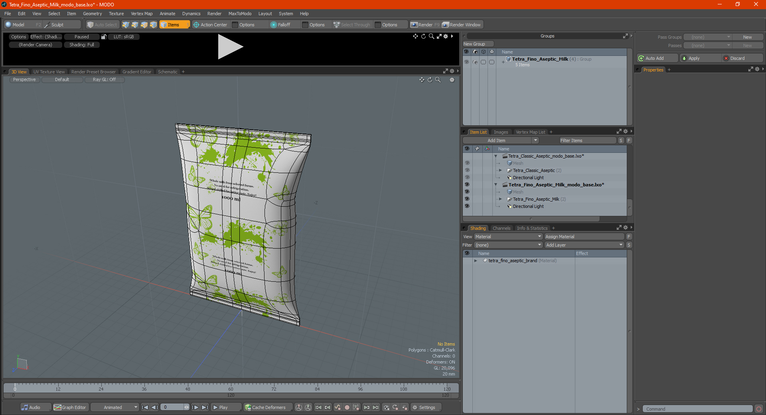
Task: Open the Pass Groups dropdown
Action: click(x=708, y=37)
